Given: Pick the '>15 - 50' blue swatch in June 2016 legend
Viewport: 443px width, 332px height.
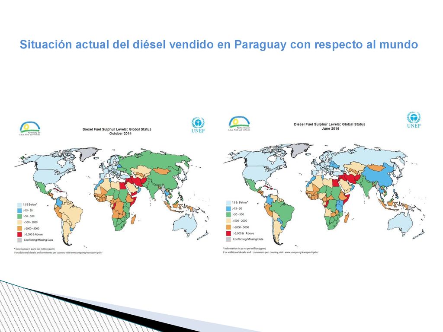Looking at the screenshot, I should point(228,209).
